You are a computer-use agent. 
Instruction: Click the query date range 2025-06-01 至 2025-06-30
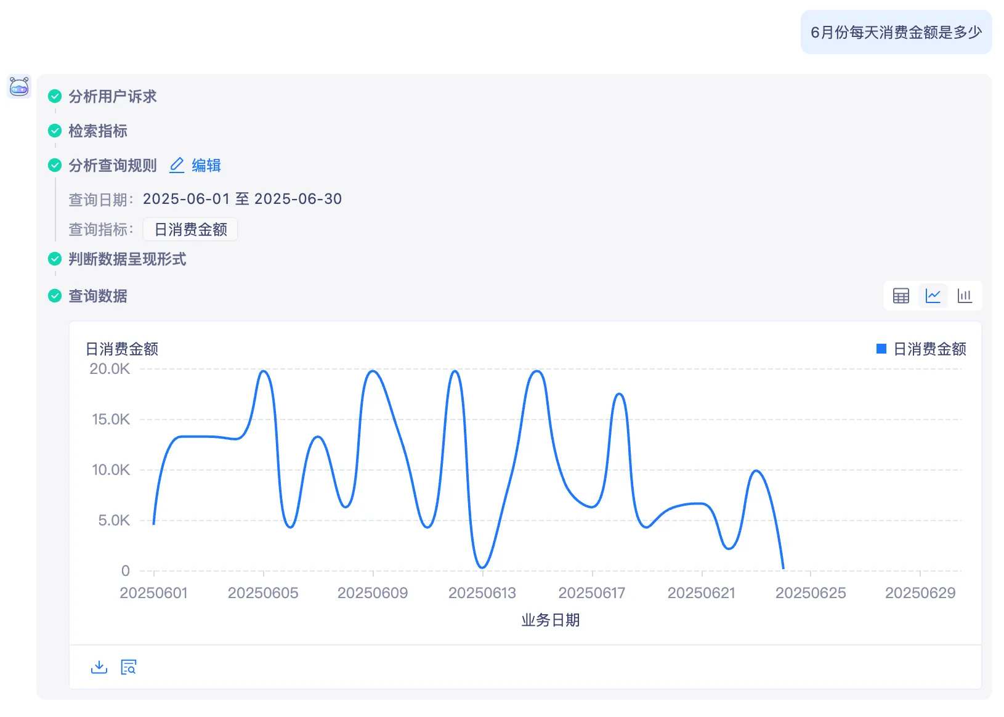point(242,199)
